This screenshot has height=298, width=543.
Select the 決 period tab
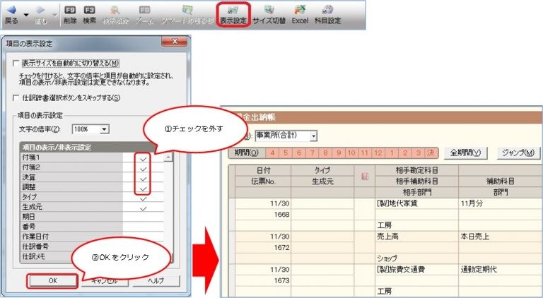point(429,153)
